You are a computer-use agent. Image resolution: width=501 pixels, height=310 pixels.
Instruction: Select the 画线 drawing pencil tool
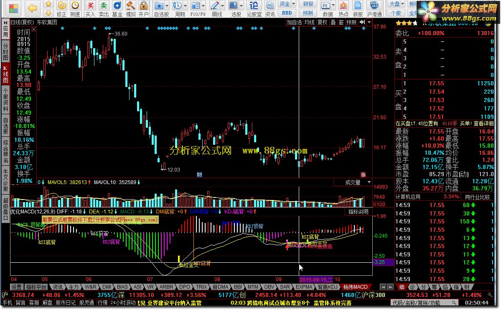(215, 6)
